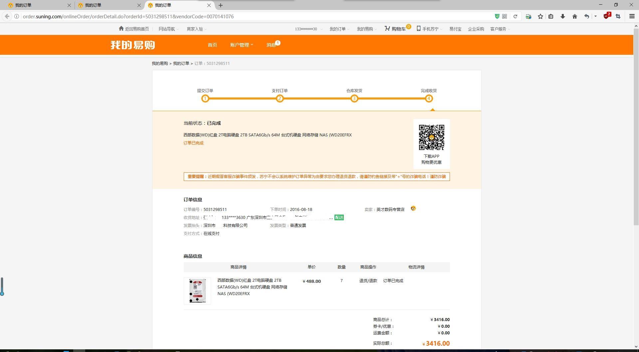Click 我的订单 in the breadcrumb

pyautogui.click(x=181, y=63)
